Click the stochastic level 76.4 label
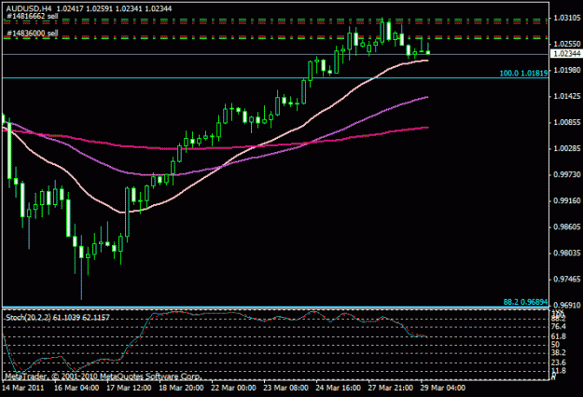This screenshot has width=583, height=397. (559, 326)
